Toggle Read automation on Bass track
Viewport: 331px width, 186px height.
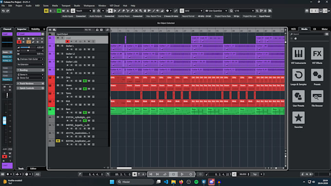(85, 113)
